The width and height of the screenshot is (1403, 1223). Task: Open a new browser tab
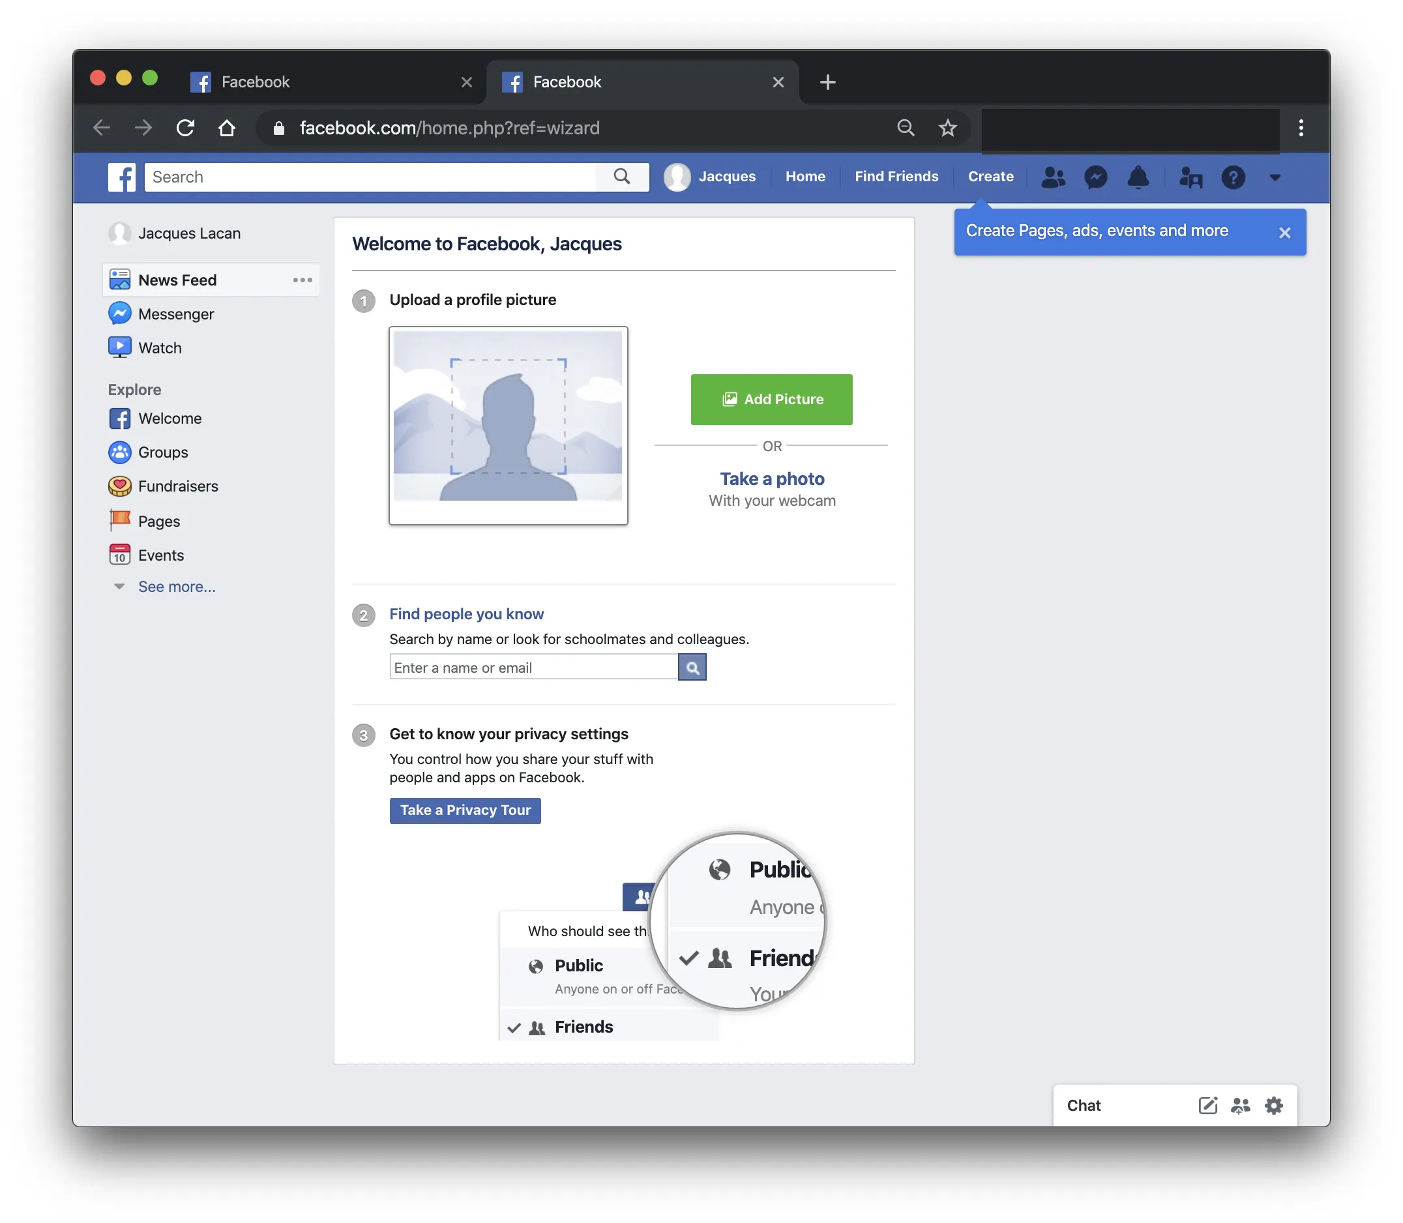pyautogui.click(x=828, y=82)
